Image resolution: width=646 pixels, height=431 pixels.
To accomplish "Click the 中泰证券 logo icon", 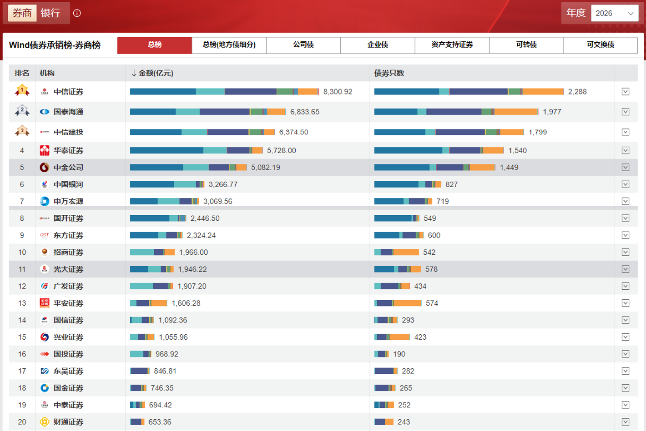I will coord(44,405).
